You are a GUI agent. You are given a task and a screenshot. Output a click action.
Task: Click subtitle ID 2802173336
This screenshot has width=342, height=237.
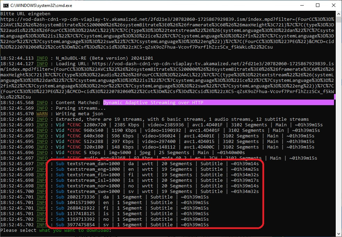81,197
